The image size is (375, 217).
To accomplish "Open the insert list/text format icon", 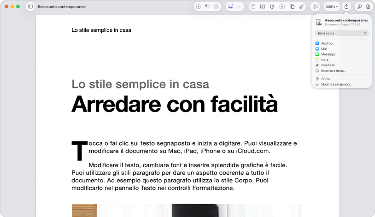I will pos(207,7).
